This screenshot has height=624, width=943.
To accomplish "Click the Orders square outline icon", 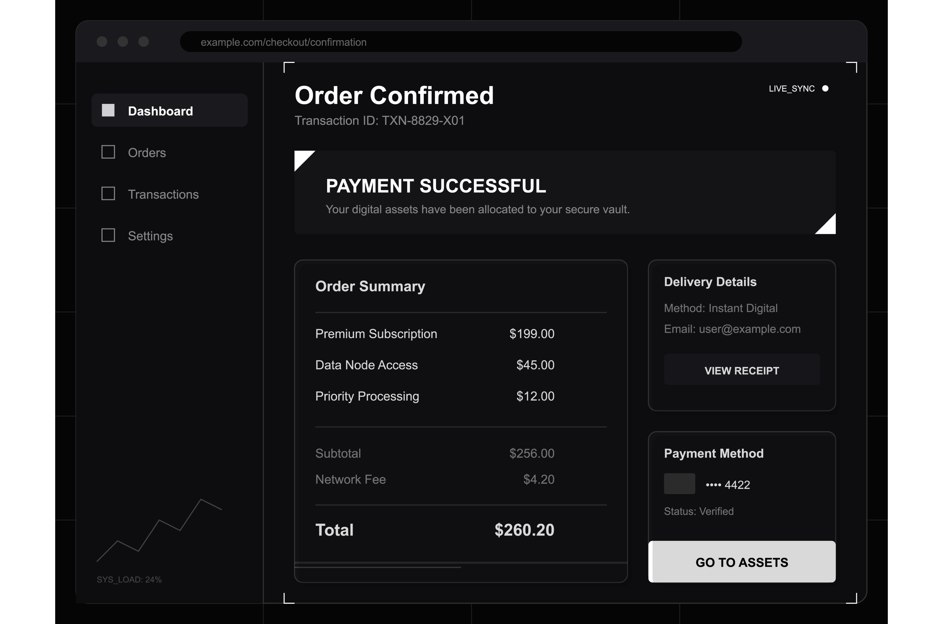I will 108,152.
